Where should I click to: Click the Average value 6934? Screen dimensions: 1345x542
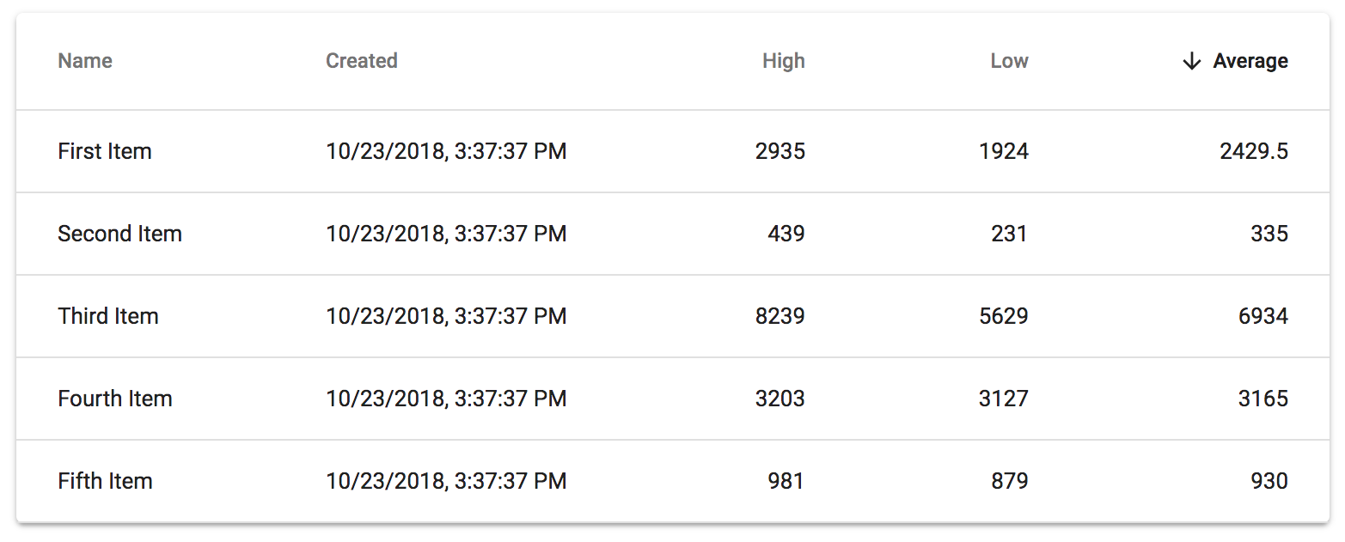tap(1262, 316)
